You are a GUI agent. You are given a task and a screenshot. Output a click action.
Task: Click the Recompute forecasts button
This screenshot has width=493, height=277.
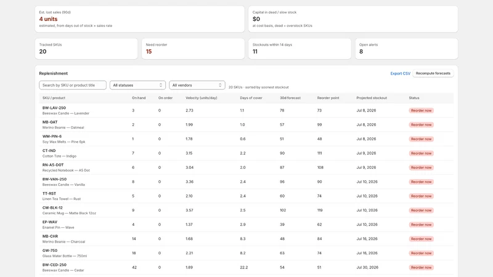click(x=433, y=73)
